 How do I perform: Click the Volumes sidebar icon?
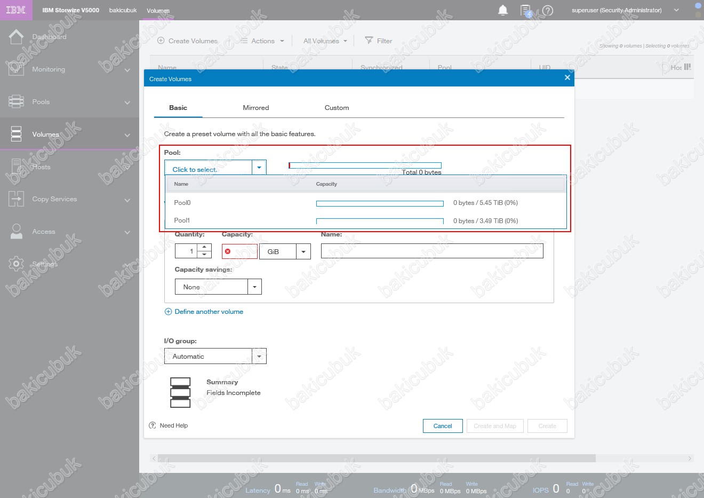(16, 134)
